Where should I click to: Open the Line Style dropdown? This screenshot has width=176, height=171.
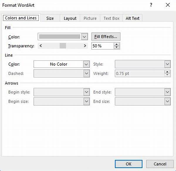tap(167, 64)
